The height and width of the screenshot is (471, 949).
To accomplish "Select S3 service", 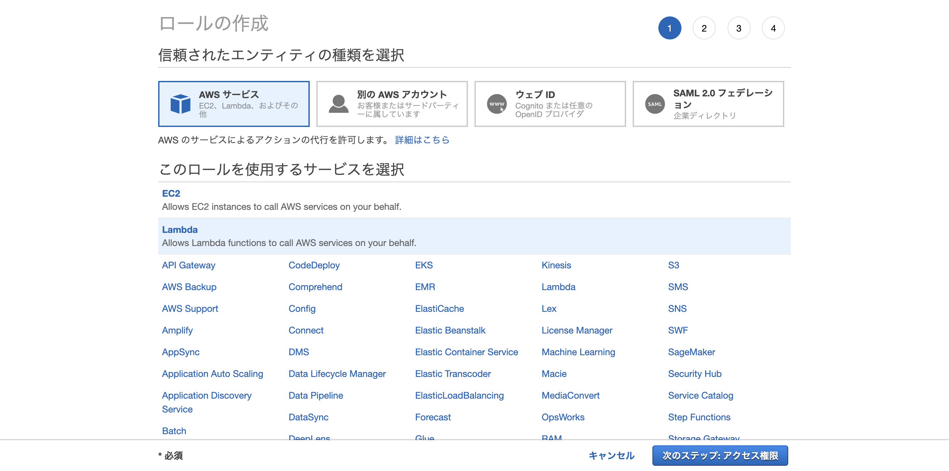I will point(674,265).
